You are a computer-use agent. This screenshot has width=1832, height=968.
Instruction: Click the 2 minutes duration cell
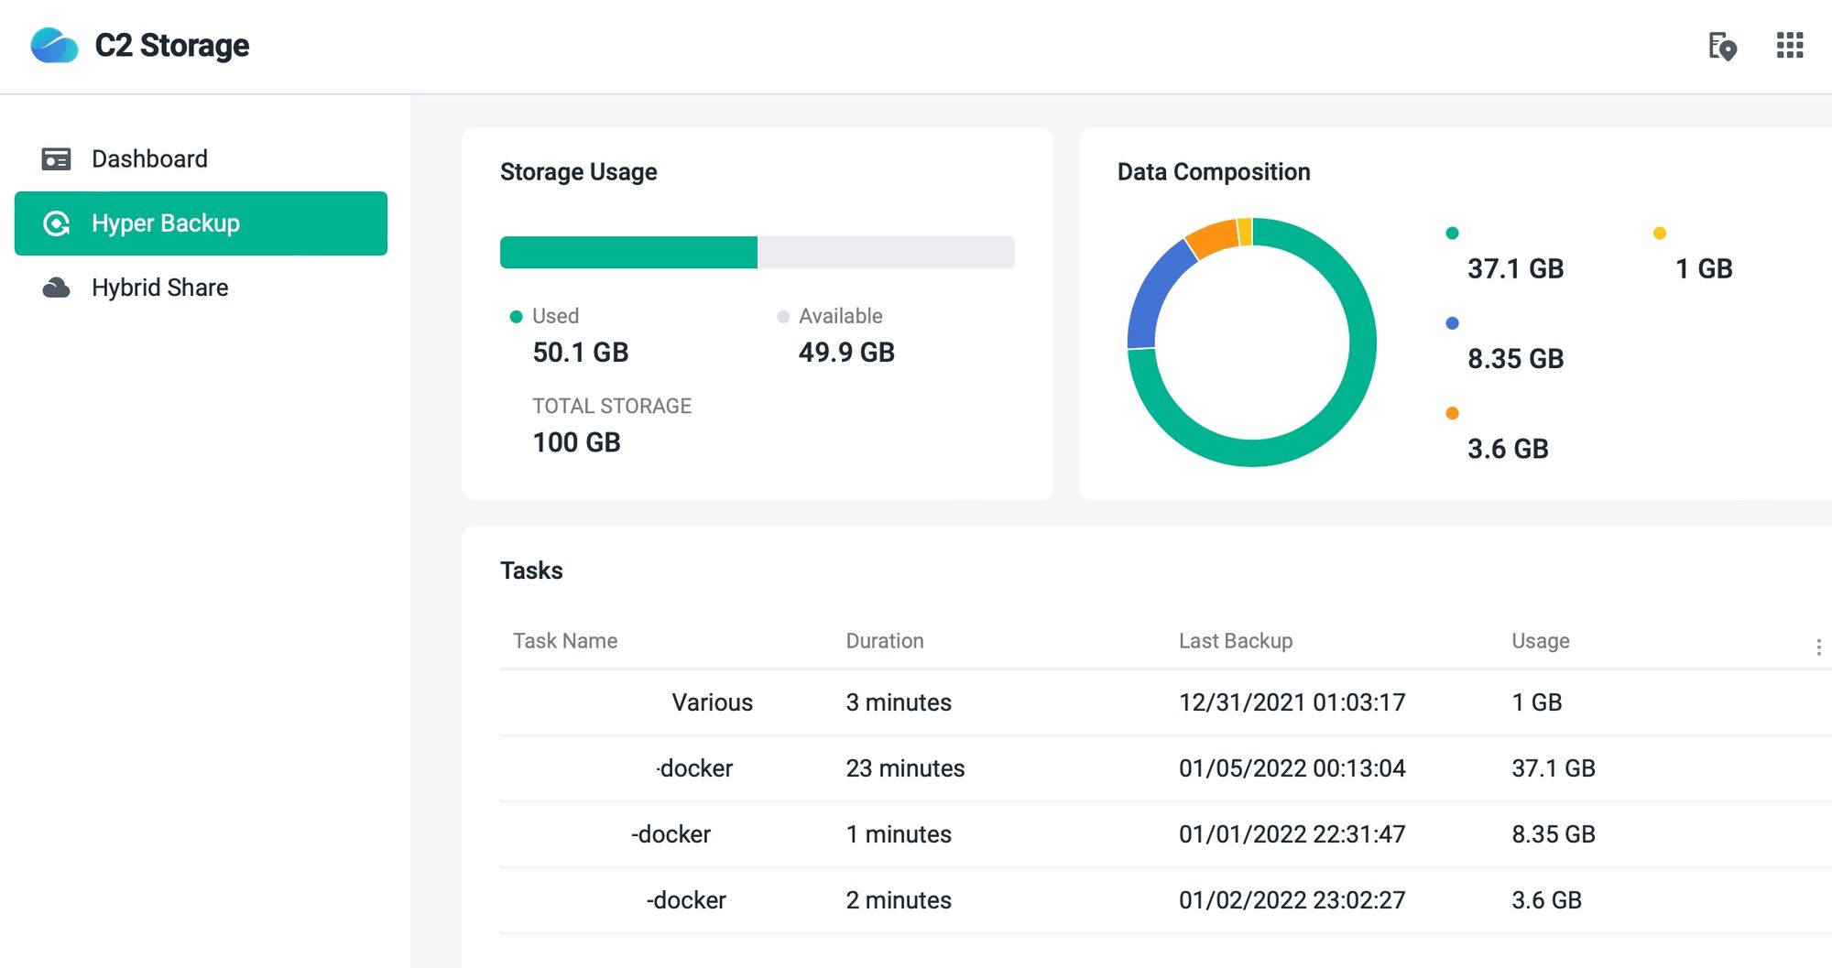[899, 900]
